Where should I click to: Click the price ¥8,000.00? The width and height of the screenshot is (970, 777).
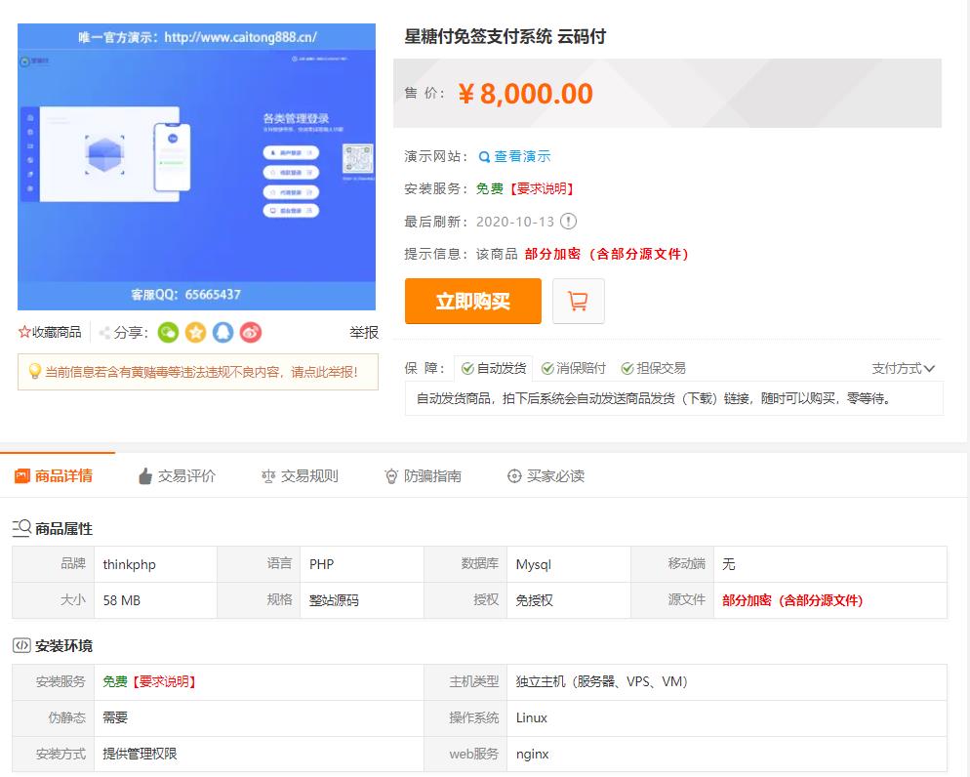pos(526,94)
